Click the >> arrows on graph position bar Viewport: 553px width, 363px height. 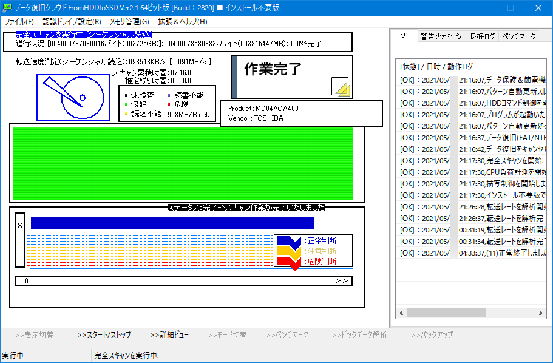(341, 281)
